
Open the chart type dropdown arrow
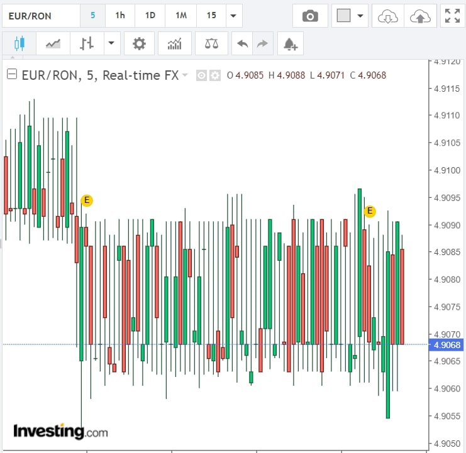click(x=111, y=43)
